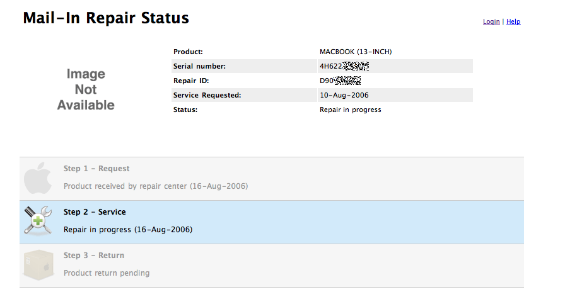This screenshot has height=304, width=565.
Task: Select the Mail-In Repair Status heading
Action: (106, 18)
